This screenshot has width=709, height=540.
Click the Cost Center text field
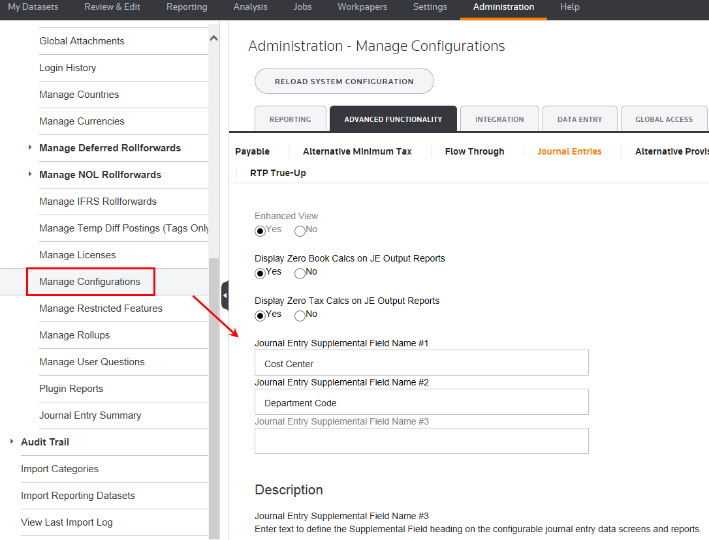pyautogui.click(x=421, y=363)
